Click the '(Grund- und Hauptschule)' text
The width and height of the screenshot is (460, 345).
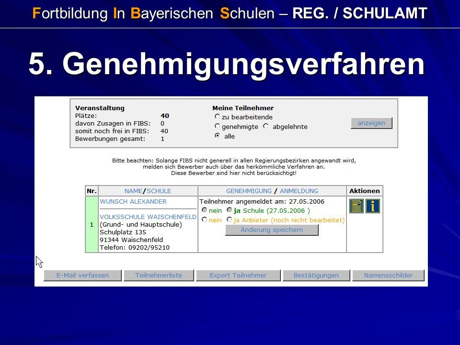(141, 225)
